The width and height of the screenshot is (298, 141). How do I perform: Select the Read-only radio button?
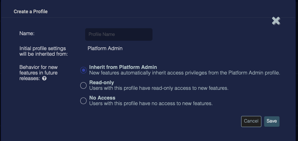(83, 85)
